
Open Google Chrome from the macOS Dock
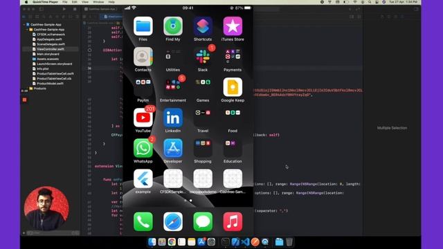172,242
